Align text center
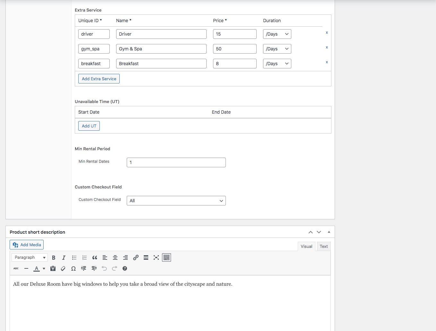This screenshot has width=436, height=331. 115,257
